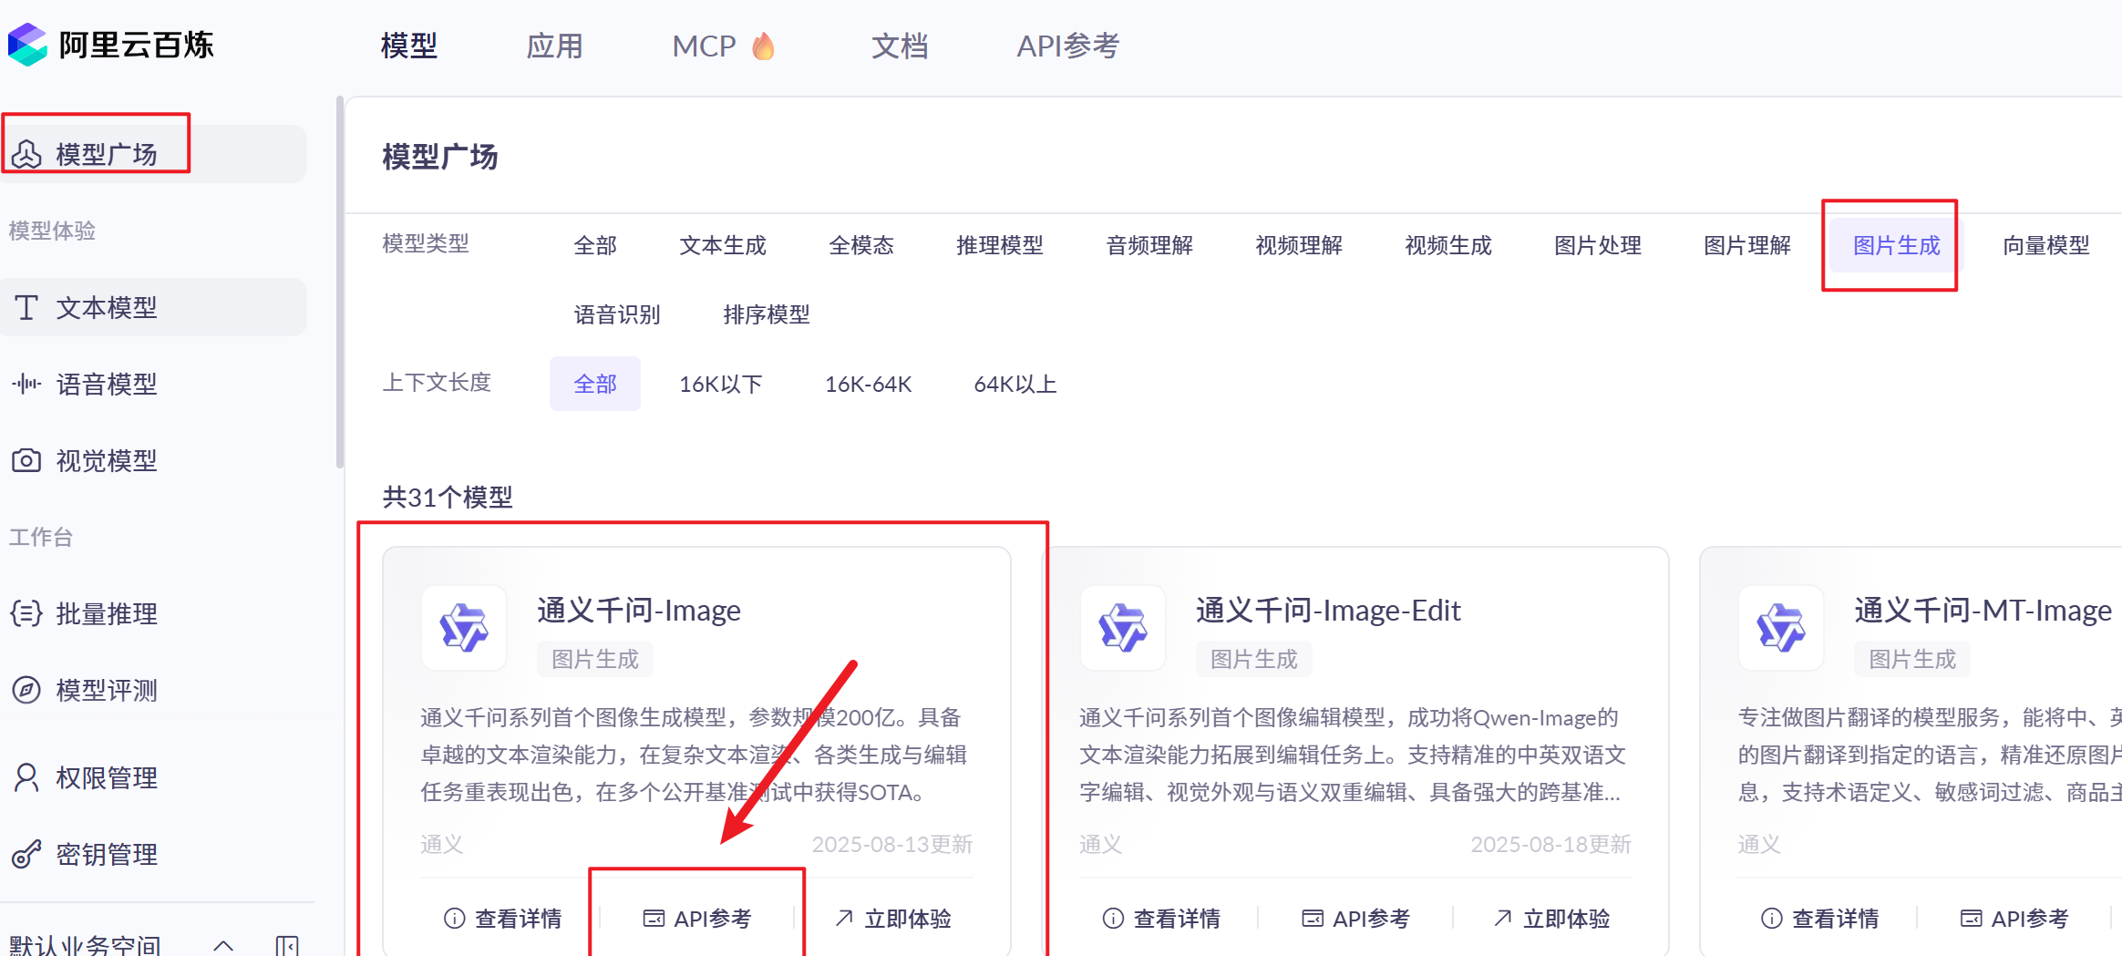The width and height of the screenshot is (2122, 956).
Task: Select context length 64K以上
Action: [1015, 384]
